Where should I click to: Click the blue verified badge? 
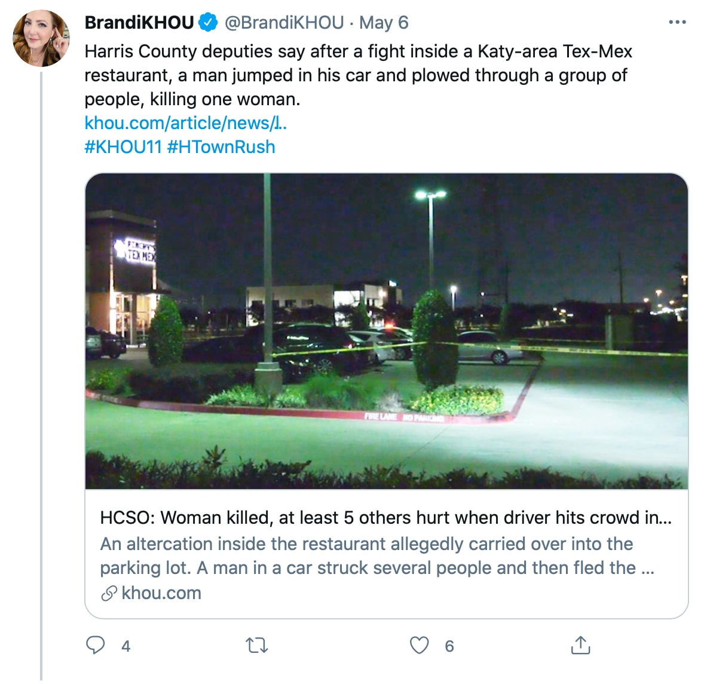(x=208, y=23)
